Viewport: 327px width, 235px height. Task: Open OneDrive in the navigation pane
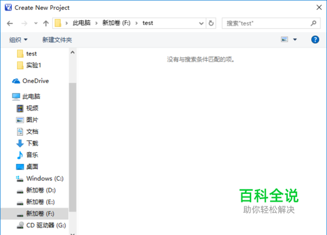[35, 81]
